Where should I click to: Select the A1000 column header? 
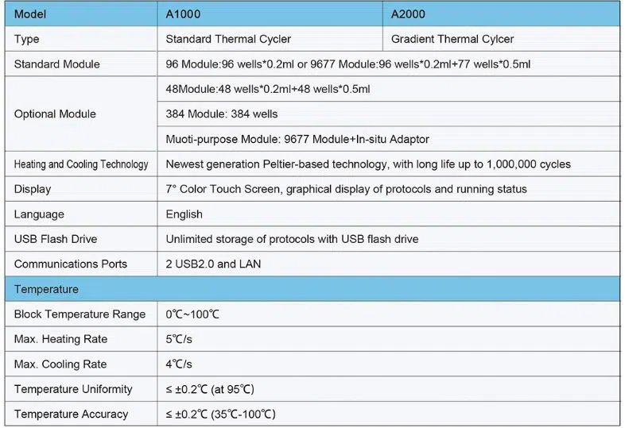[184, 14]
